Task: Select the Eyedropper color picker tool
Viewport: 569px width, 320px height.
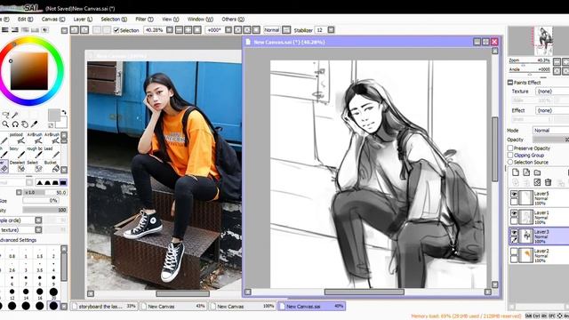Action: tap(34, 124)
